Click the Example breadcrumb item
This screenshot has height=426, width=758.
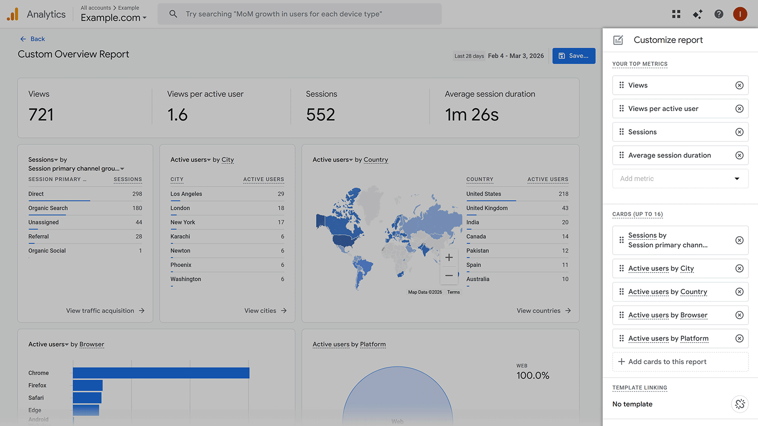click(x=128, y=8)
